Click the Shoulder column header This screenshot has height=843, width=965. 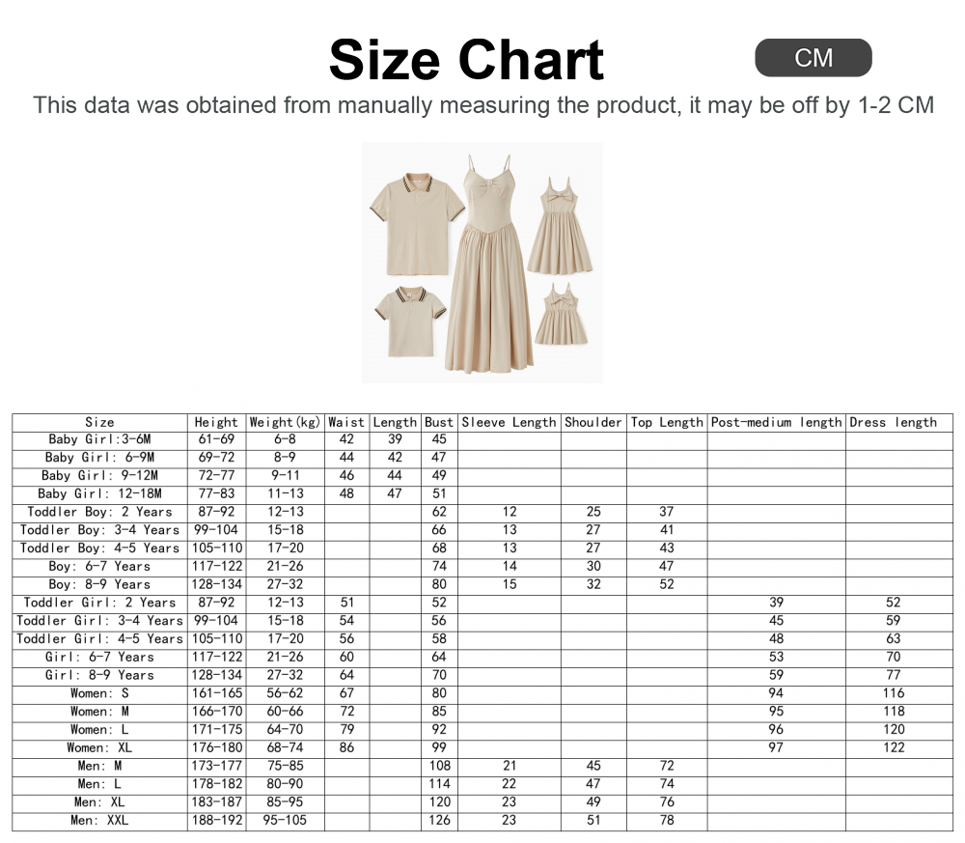pos(593,422)
